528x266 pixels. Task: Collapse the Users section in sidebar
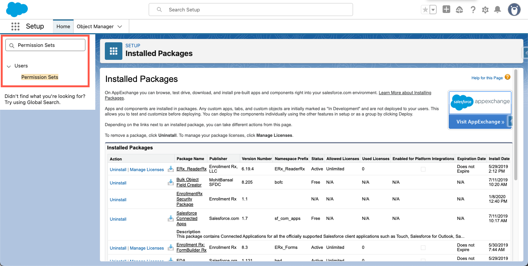click(9, 66)
